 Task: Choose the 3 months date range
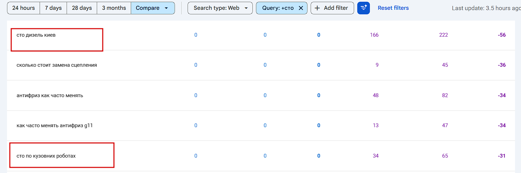coord(114,8)
